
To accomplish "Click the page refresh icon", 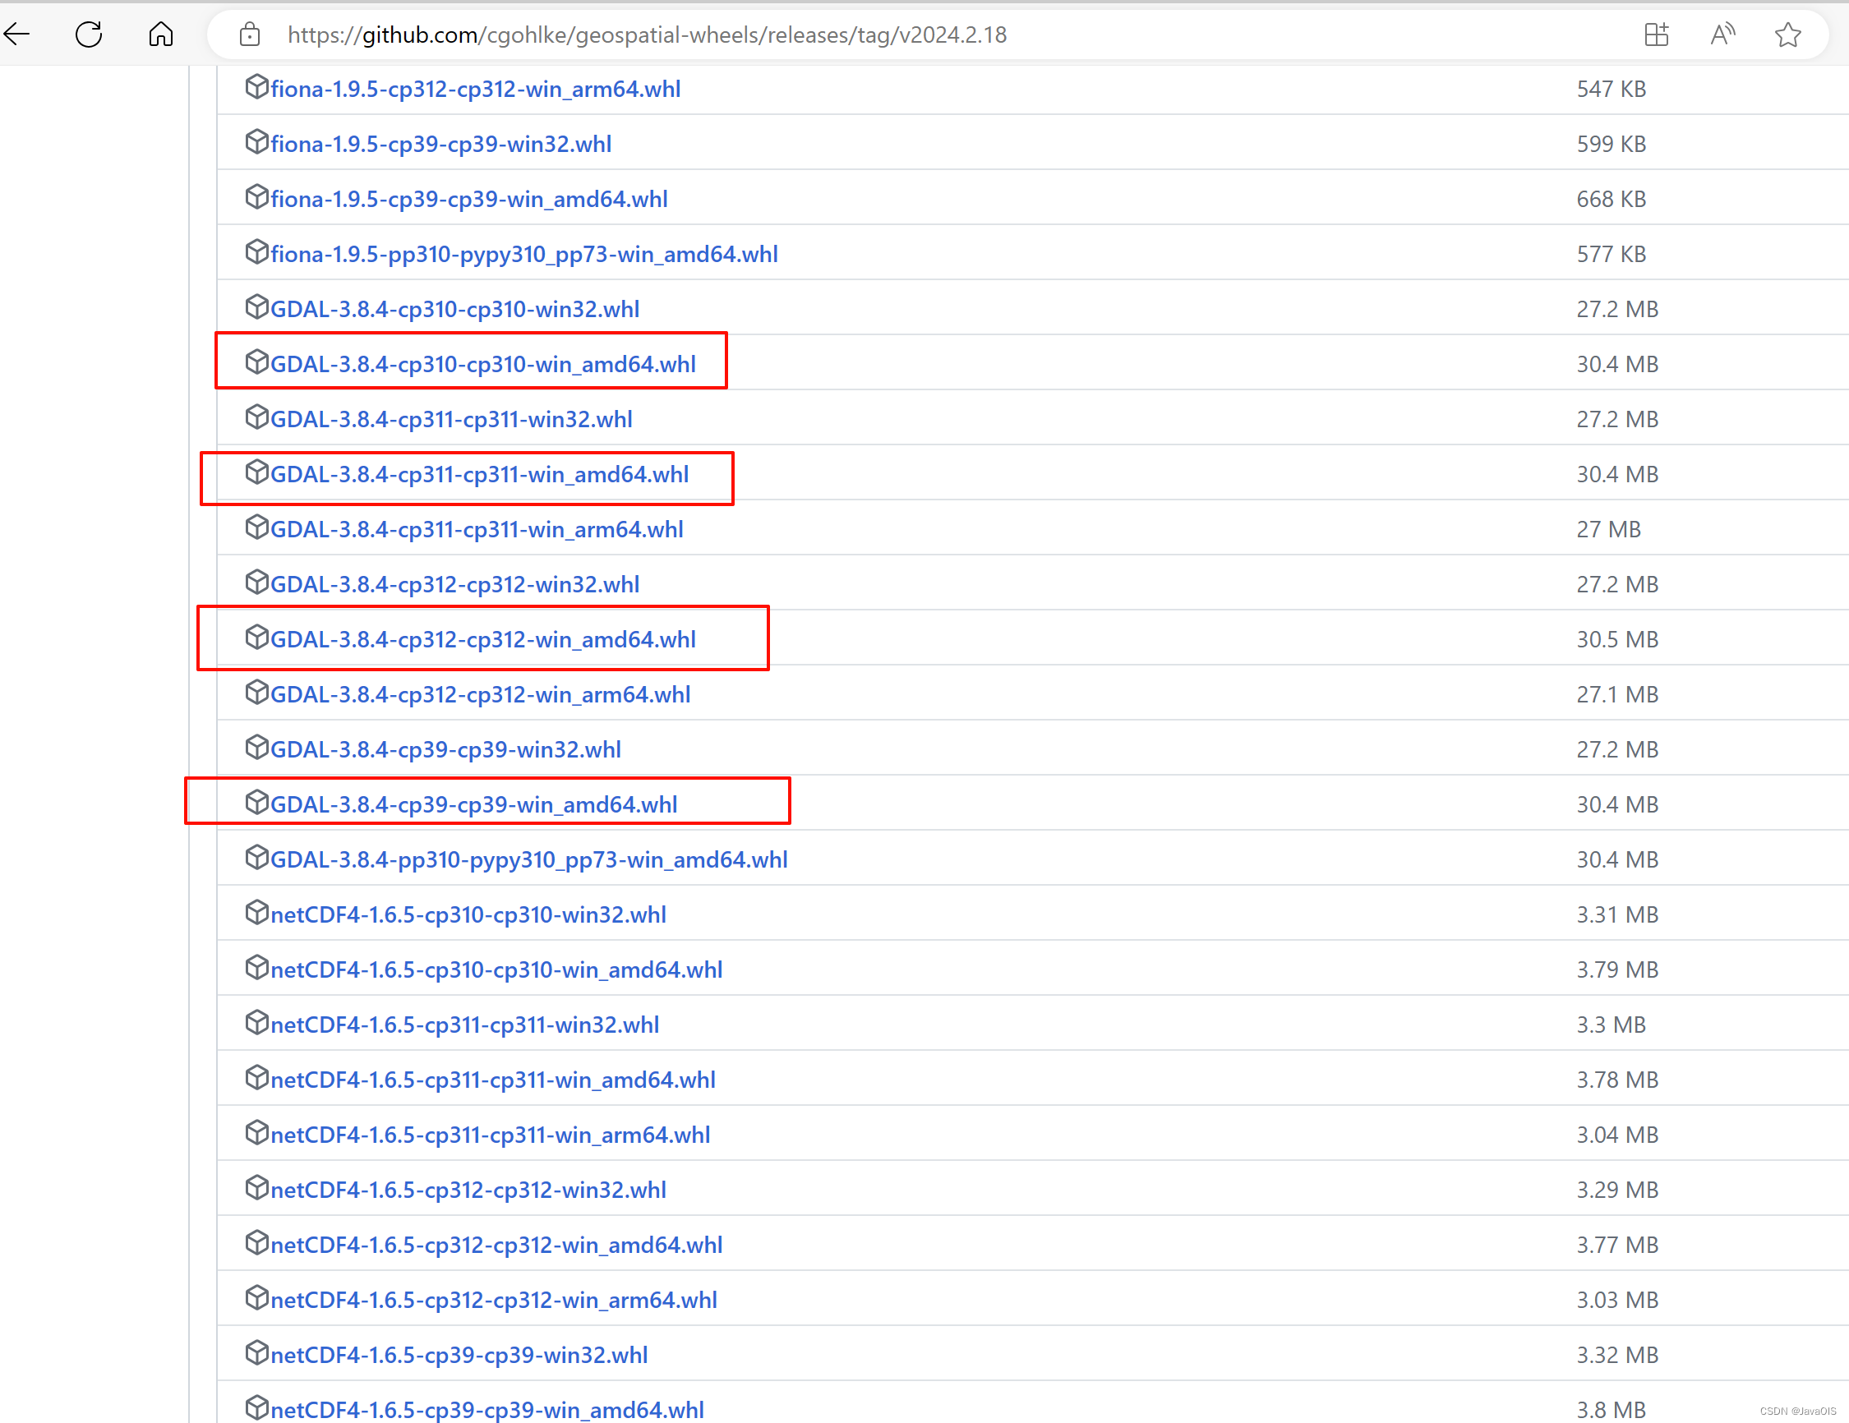I will [x=89, y=35].
